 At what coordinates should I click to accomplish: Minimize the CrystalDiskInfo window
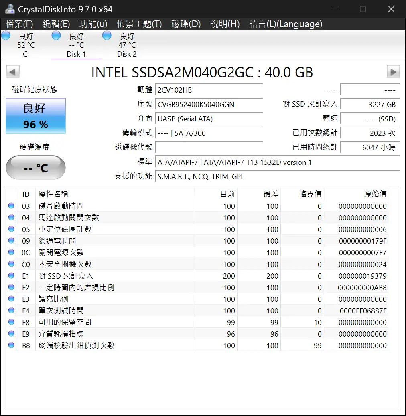335,9
